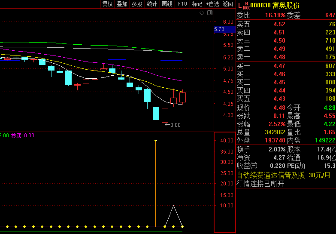Activate the 画线 drawing tool

167,4
